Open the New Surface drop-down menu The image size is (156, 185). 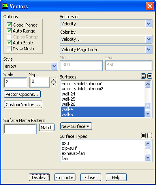(x=76, y=126)
